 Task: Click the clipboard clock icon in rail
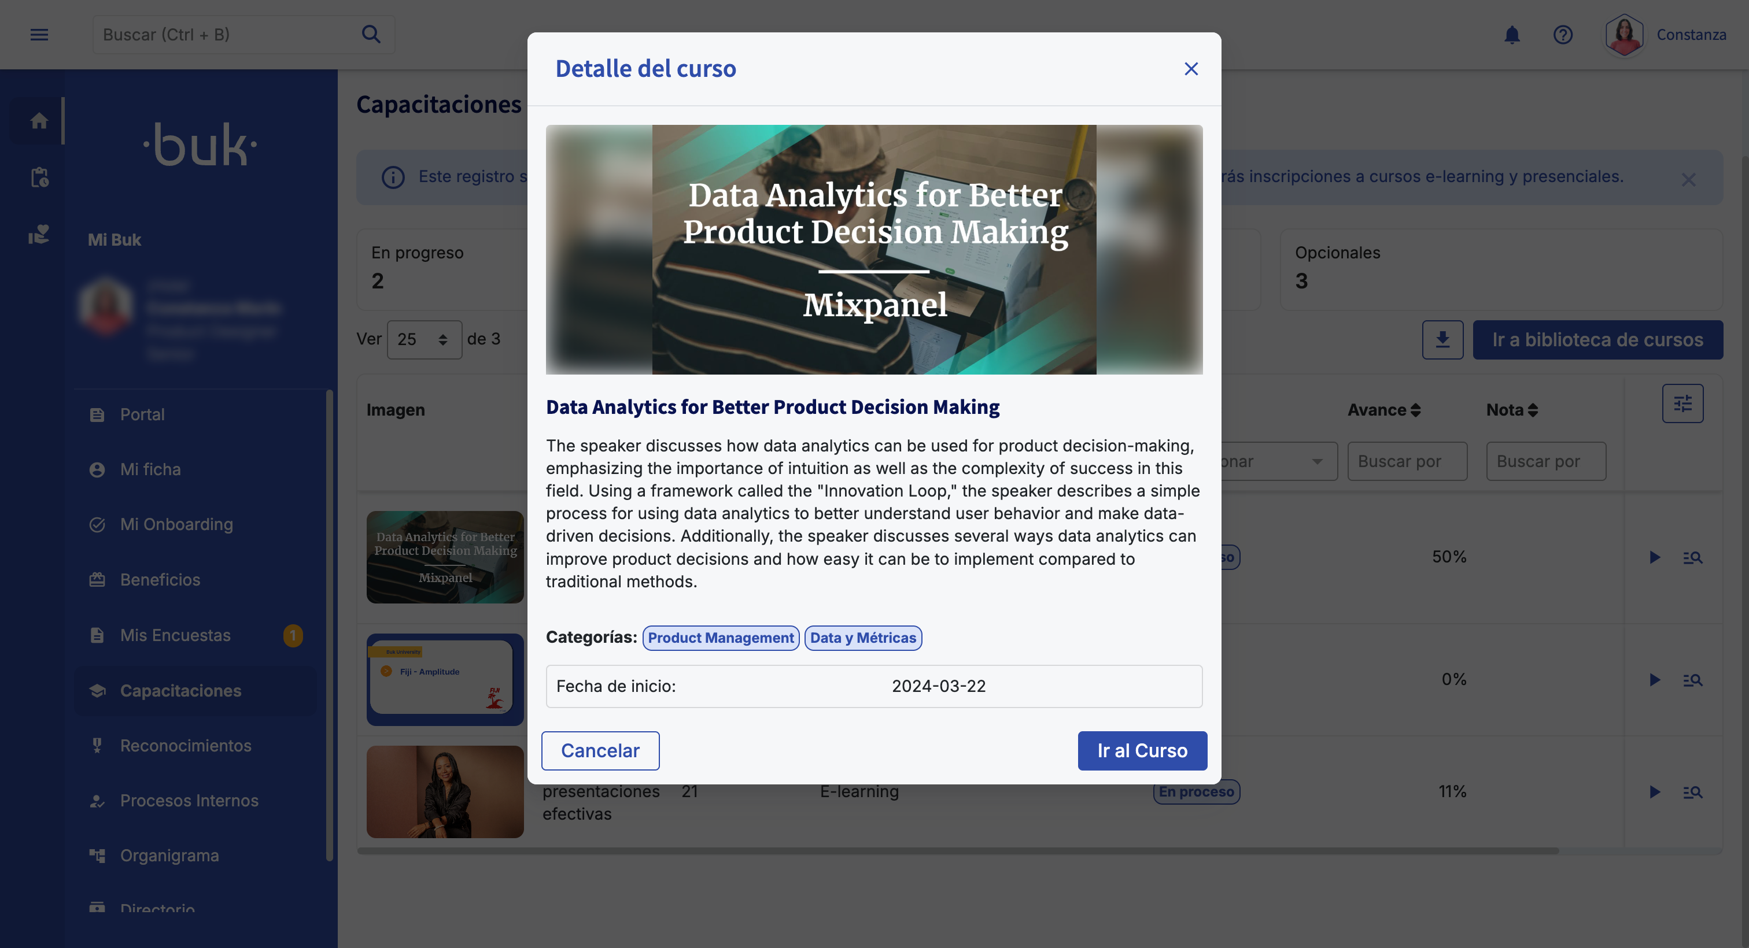click(x=39, y=178)
